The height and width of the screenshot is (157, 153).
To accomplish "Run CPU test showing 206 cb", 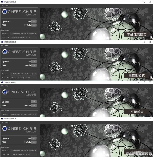I will pos(34,142).
